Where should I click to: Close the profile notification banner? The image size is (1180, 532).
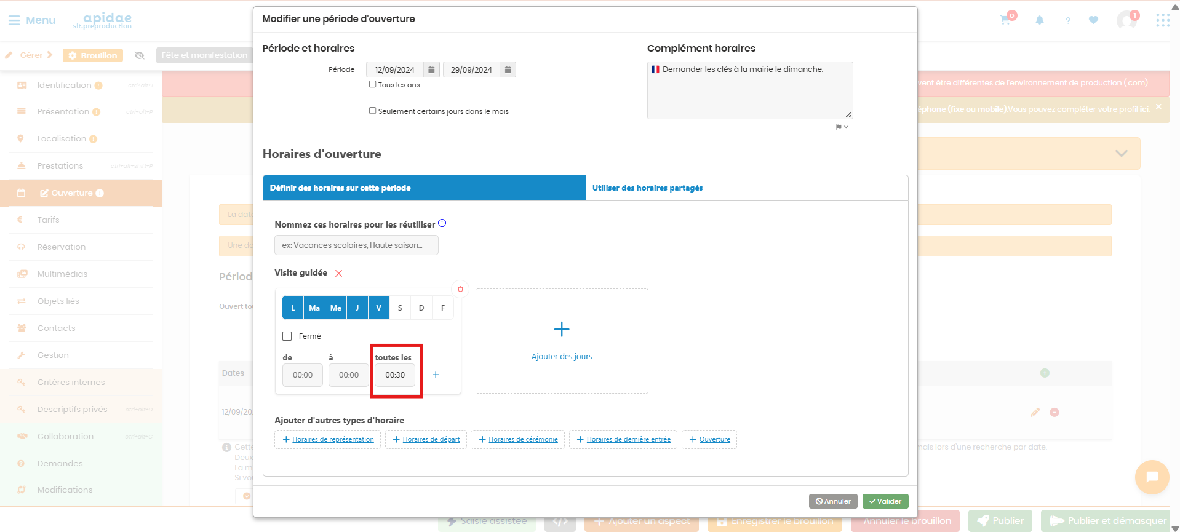pyautogui.click(x=1158, y=107)
